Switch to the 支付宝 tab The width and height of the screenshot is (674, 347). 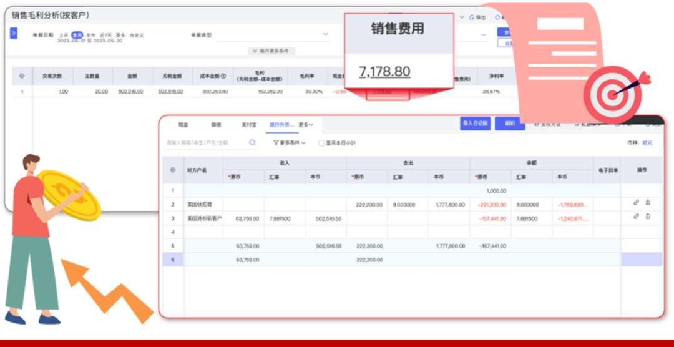coord(249,125)
